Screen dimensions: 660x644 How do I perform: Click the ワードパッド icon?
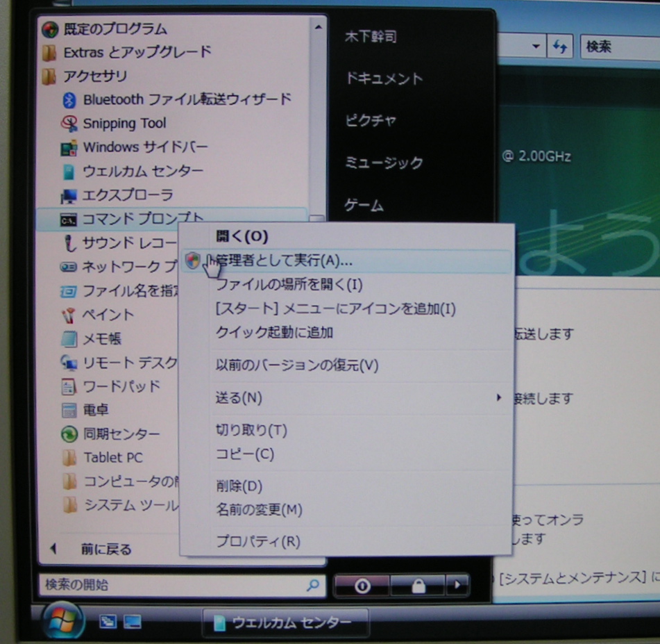click(x=69, y=386)
